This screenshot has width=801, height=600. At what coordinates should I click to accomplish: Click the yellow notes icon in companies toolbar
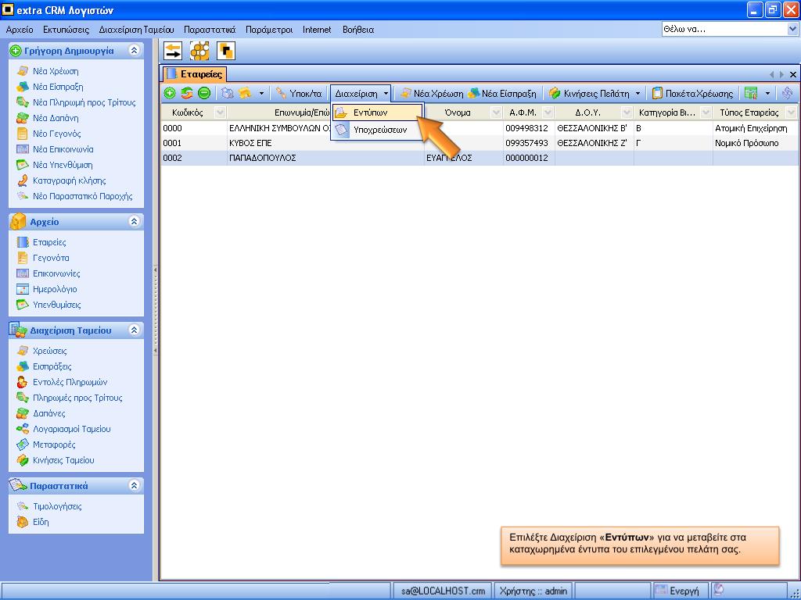(245, 94)
